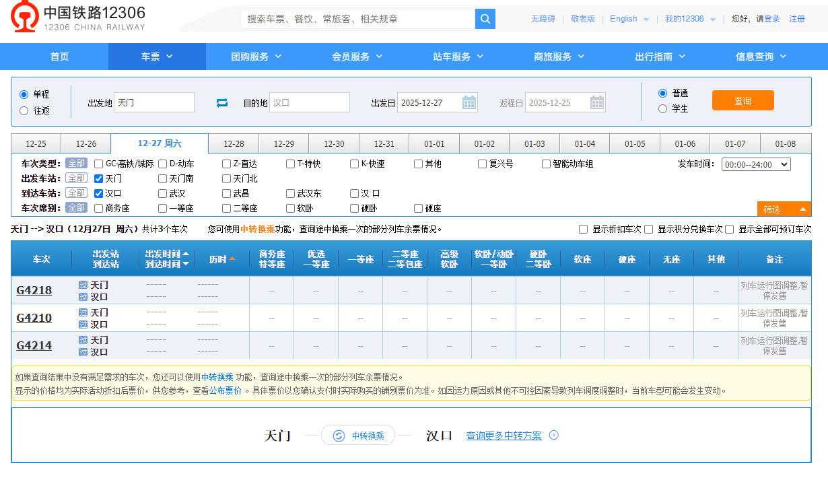Switch to the 12-28 date tab

coord(234,144)
